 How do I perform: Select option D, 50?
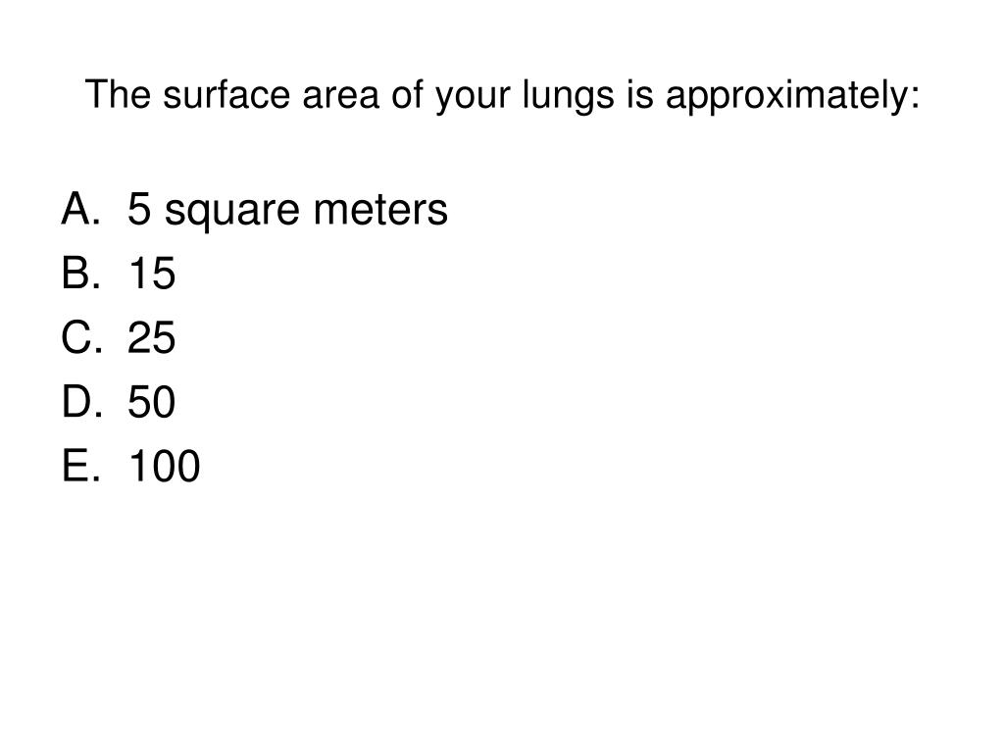coord(119,401)
